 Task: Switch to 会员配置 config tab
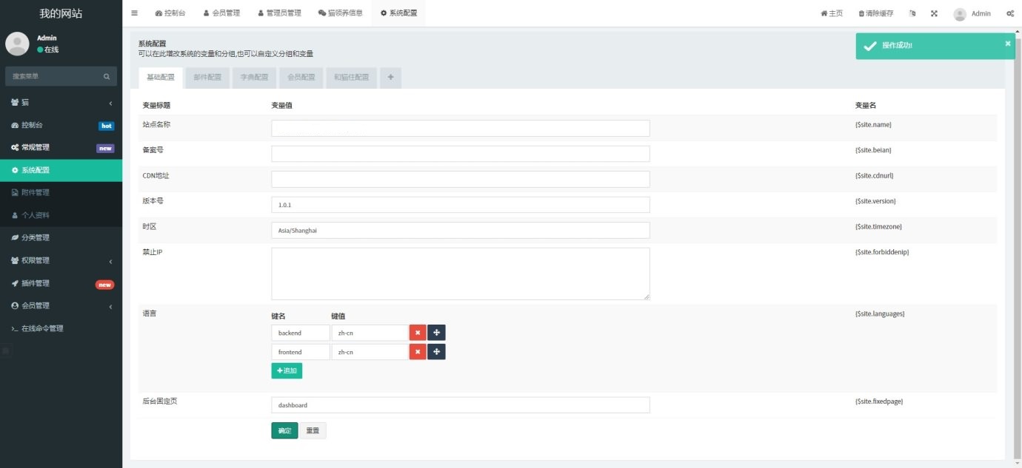click(301, 78)
